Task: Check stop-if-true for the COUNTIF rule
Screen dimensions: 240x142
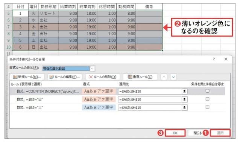Action: click(x=207, y=91)
